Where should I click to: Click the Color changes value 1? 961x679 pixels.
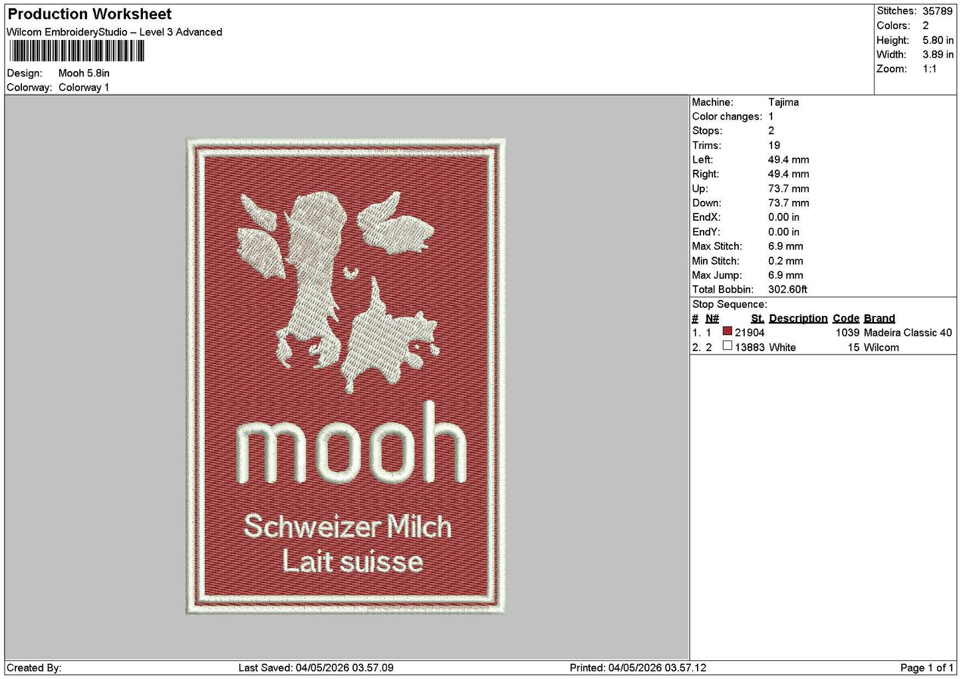pyautogui.click(x=771, y=116)
